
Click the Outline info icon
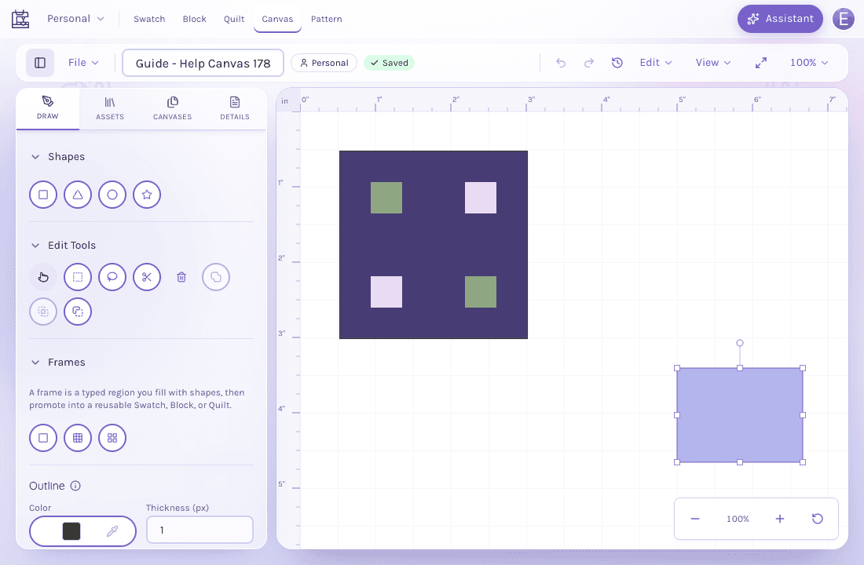(75, 486)
